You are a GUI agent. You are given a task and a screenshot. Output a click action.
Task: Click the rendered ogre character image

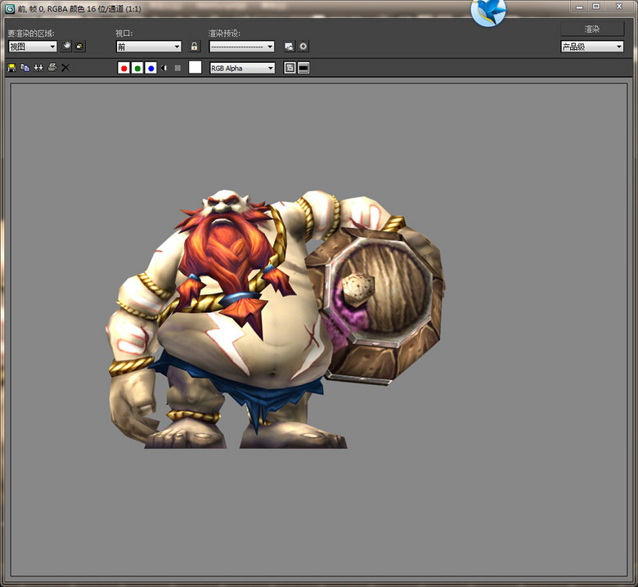276,320
